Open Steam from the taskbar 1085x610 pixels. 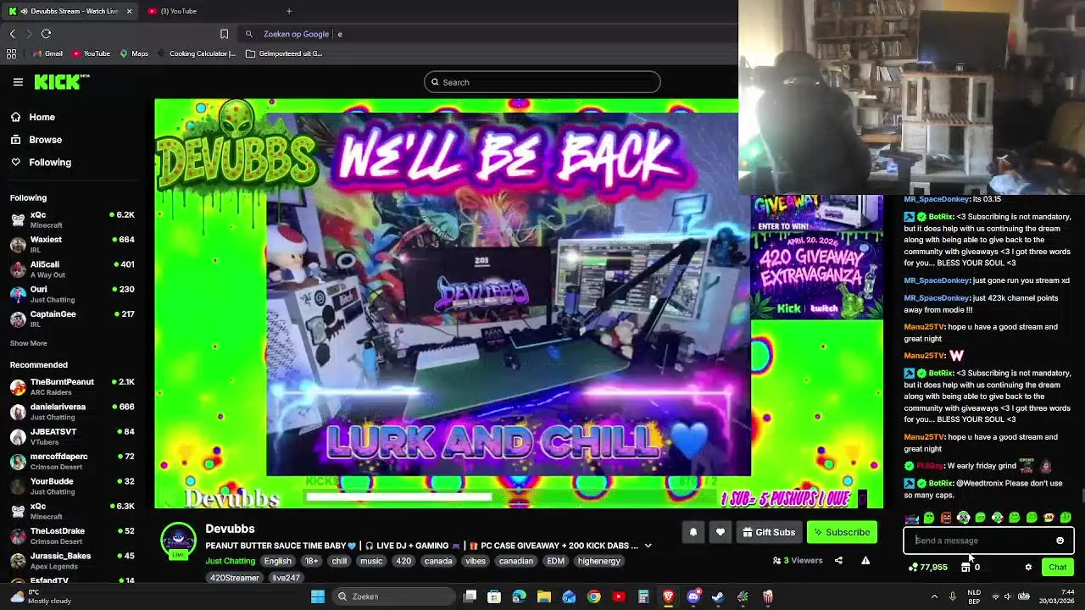tap(718, 596)
